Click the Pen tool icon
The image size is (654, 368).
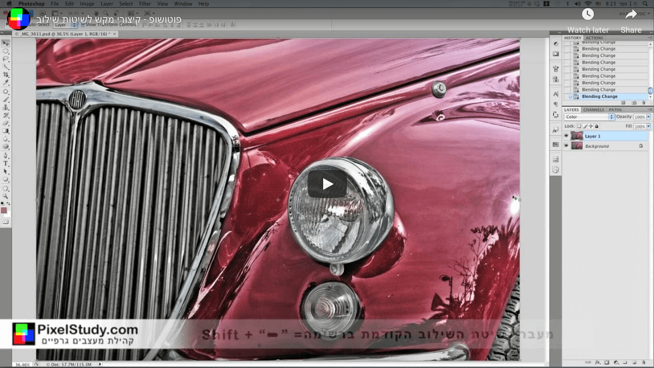click(6, 155)
